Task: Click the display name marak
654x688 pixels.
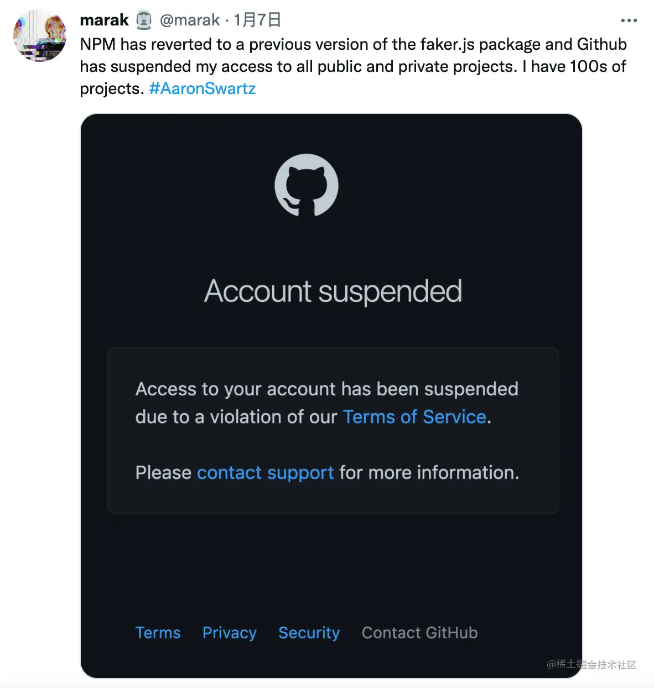Action: [104, 20]
